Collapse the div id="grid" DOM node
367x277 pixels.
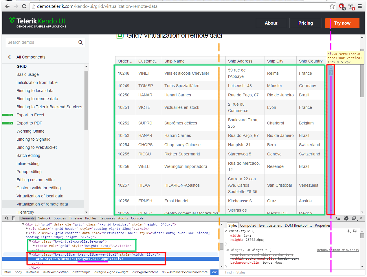(x=23, y=224)
